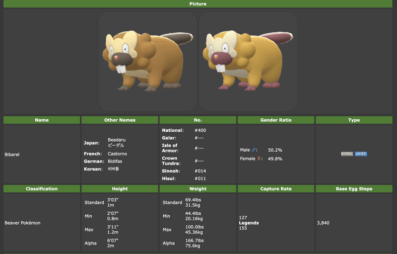Select the German name Bidifas
397x254 pixels.
115,161
